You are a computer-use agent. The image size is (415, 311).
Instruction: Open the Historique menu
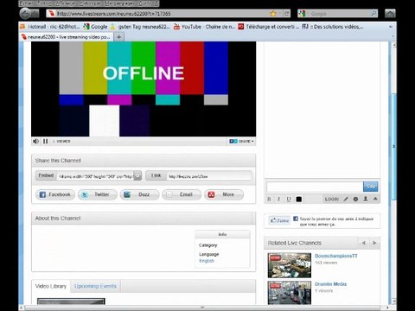pos(89,3)
